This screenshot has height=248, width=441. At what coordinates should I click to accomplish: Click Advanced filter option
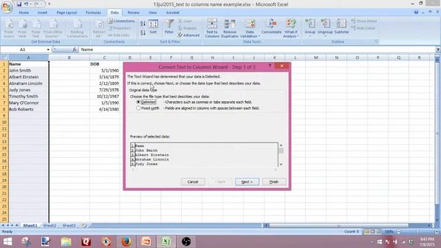pos(188,35)
